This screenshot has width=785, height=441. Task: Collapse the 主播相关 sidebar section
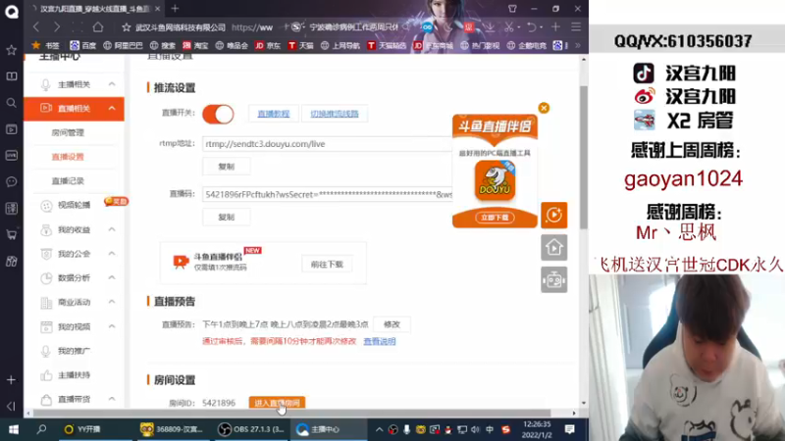pyautogui.click(x=112, y=84)
